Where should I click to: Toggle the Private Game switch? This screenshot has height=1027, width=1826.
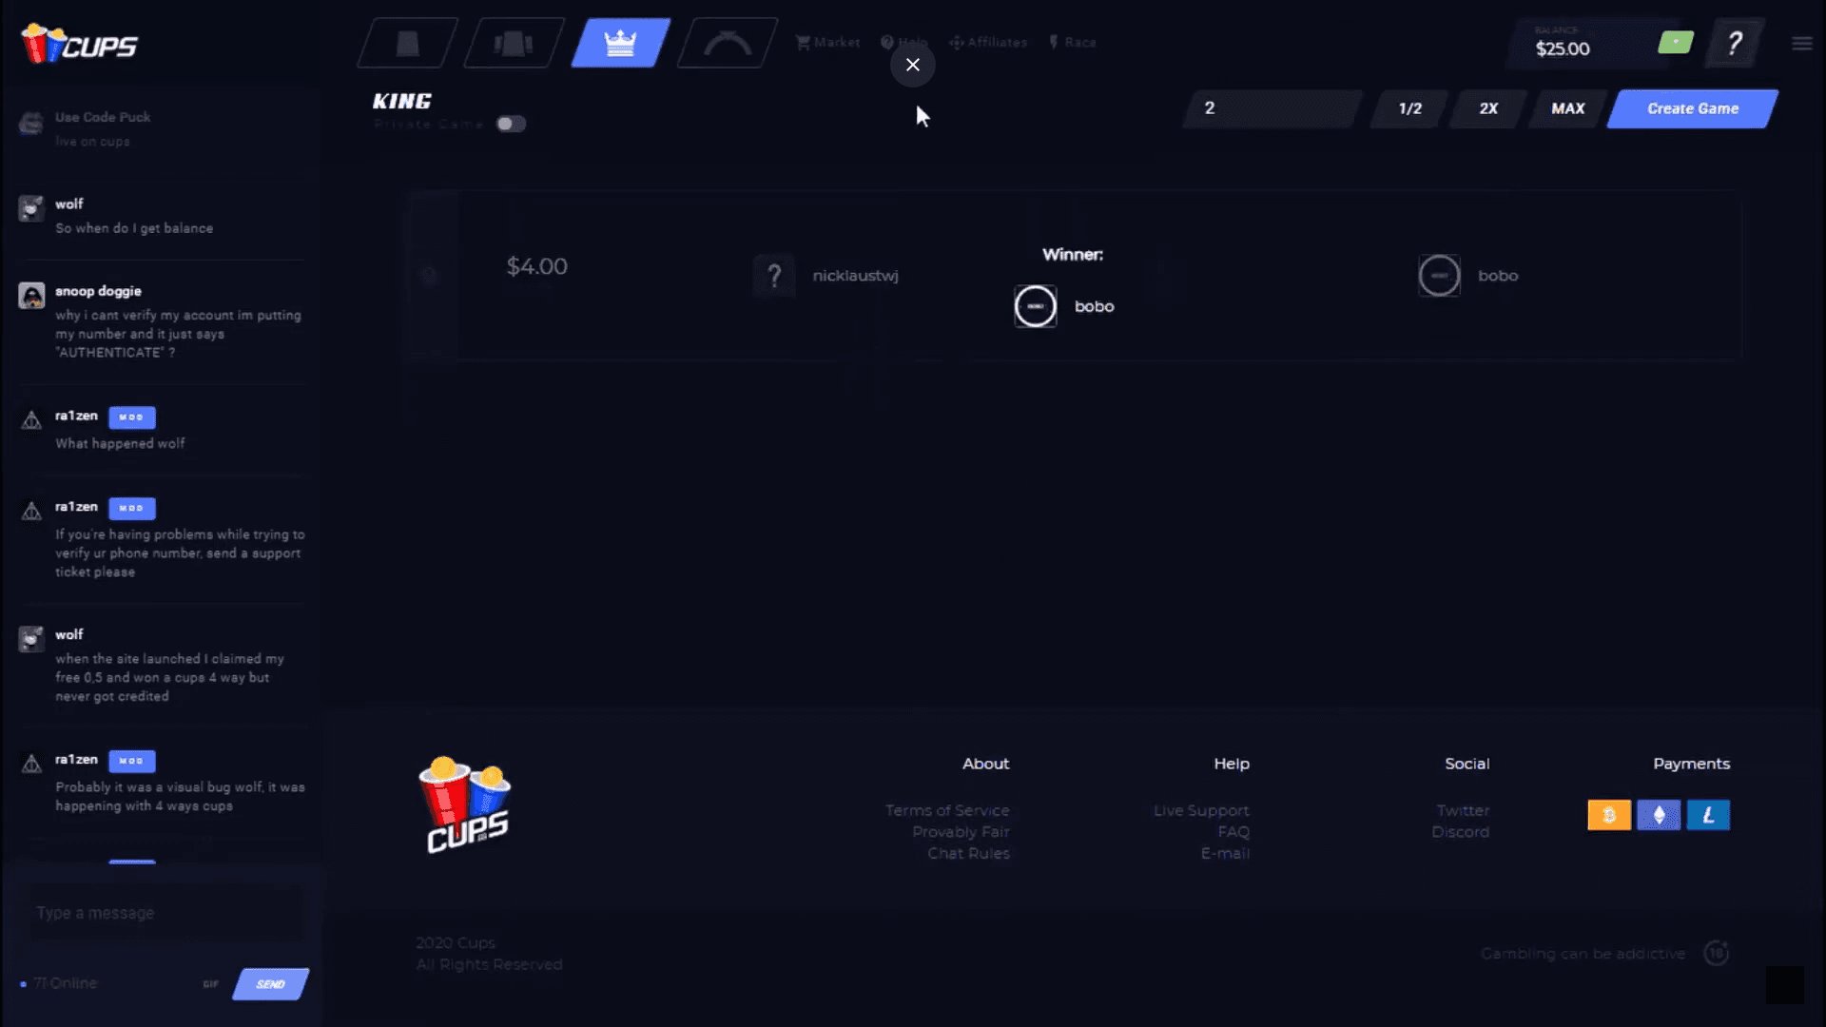pyautogui.click(x=511, y=124)
